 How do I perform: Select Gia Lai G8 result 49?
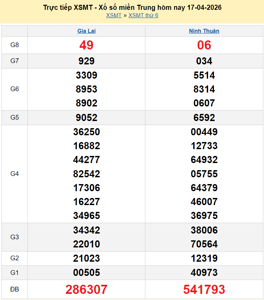coord(86,45)
